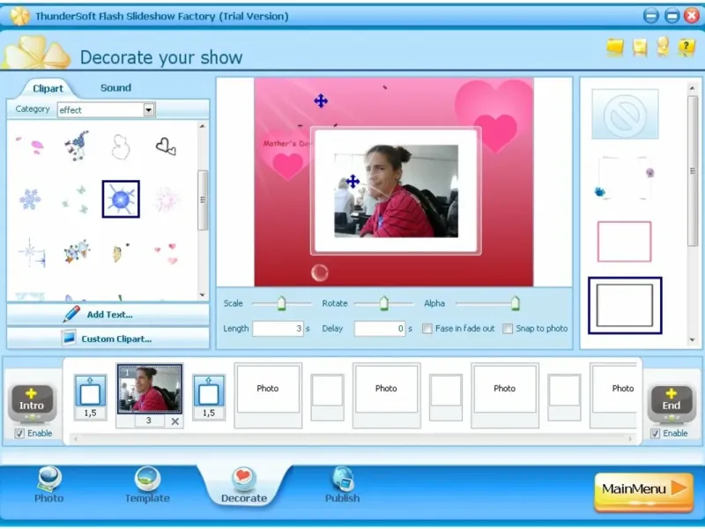This screenshot has width=705, height=529.
Task: Select the pink border frame thumbnail
Action: point(625,242)
